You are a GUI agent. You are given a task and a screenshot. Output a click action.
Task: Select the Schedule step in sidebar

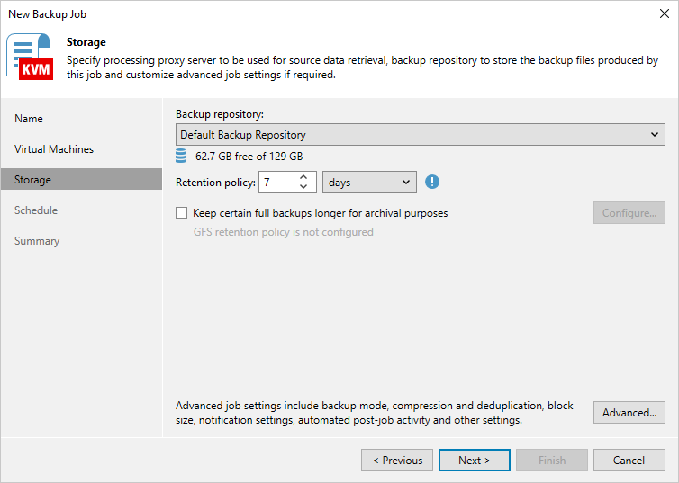coord(36,210)
